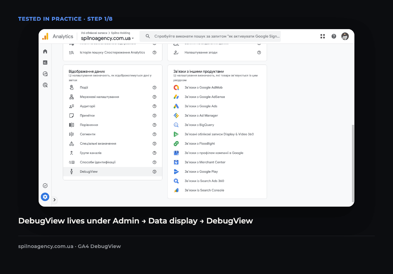Screen dimensions: 393x274
Task: Click the Google AdMob icon
Action: tap(176, 87)
